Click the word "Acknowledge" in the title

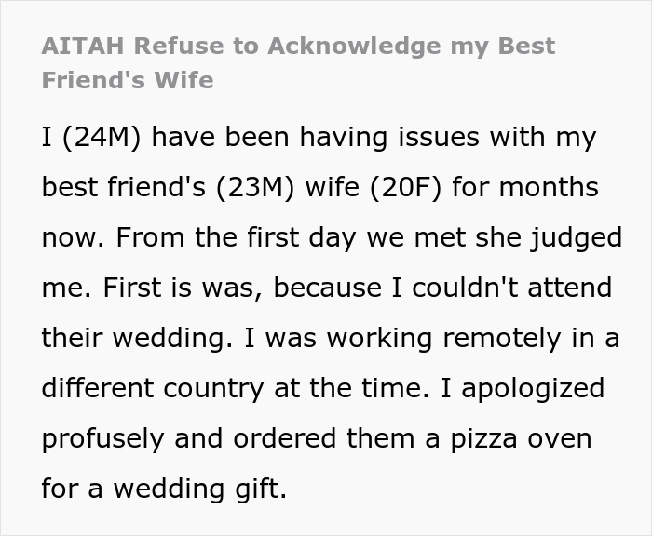[354, 47]
